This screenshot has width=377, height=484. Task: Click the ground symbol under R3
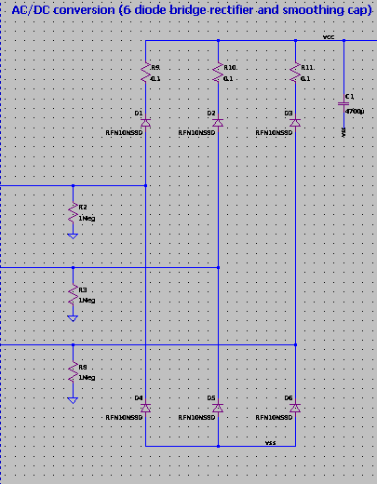tap(73, 318)
